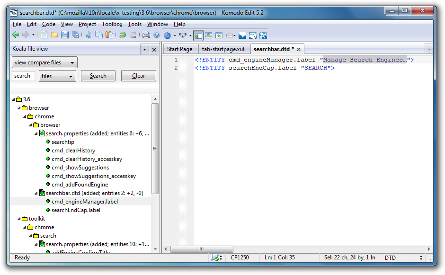Collapse the 3.6 folder node

[x=13, y=99]
